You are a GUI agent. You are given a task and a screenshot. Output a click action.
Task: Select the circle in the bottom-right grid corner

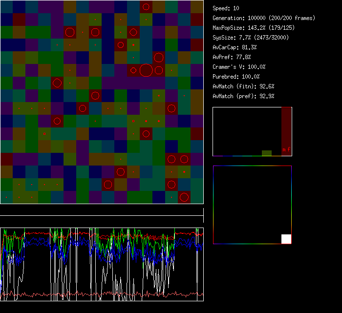point(184,197)
